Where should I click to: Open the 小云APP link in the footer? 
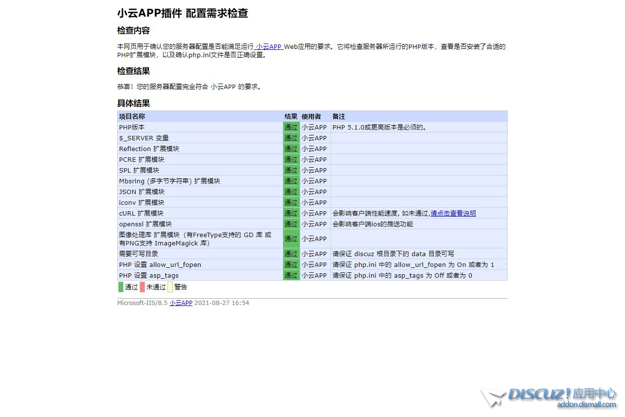pyautogui.click(x=181, y=303)
